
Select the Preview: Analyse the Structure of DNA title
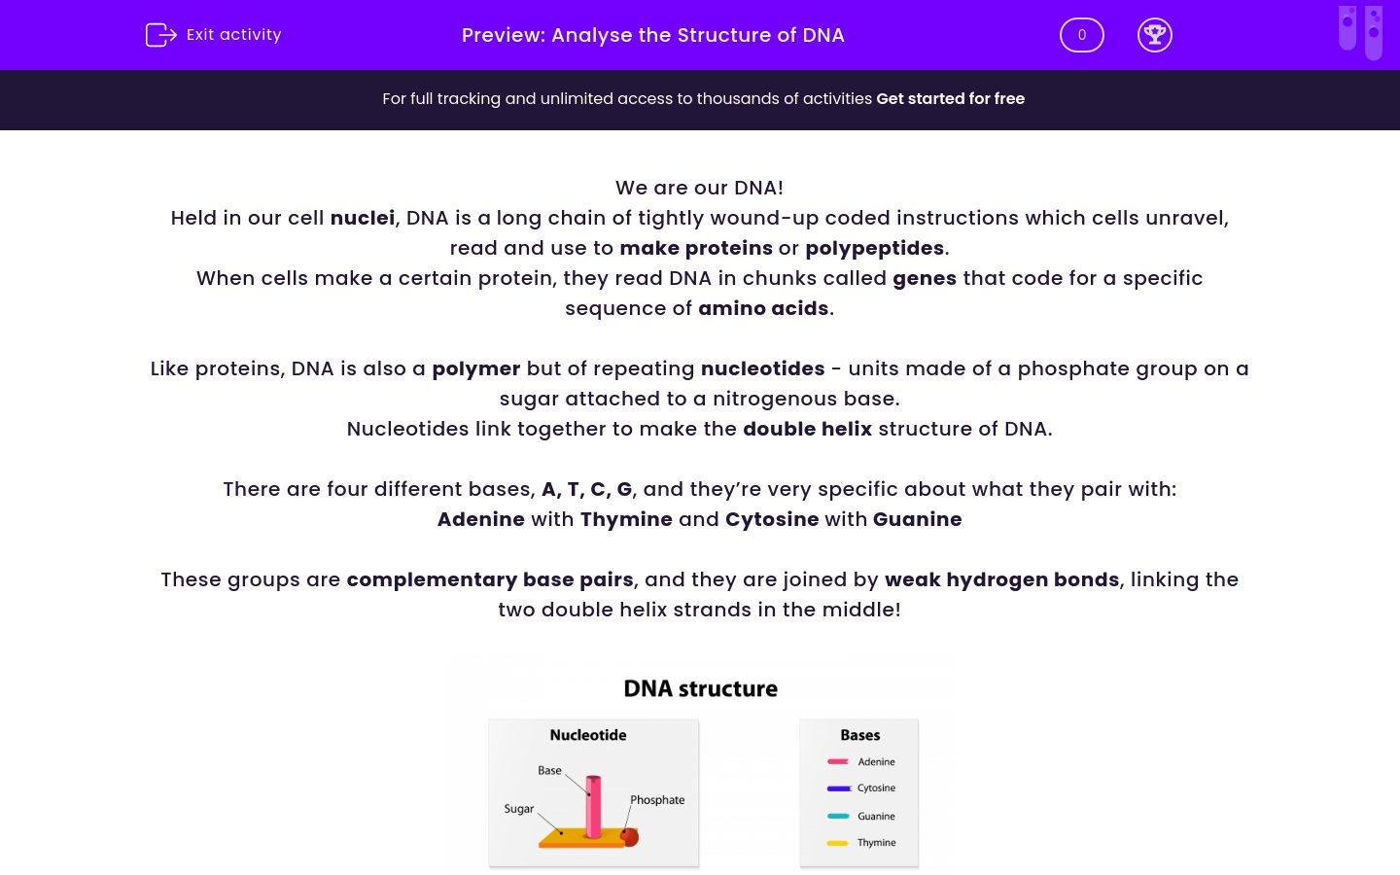pyautogui.click(x=652, y=35)
